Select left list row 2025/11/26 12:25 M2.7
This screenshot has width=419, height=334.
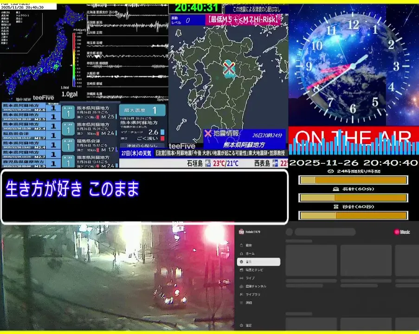(x=31, y=154)
